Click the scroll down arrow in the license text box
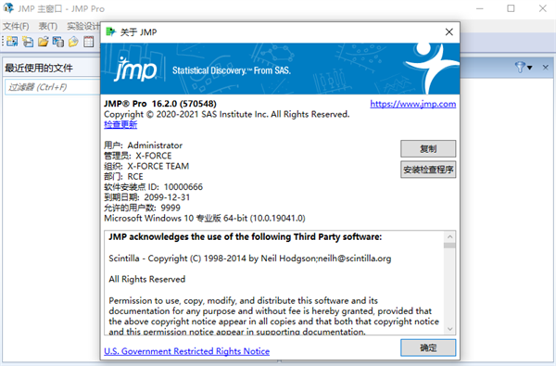 click(x=449, y=329)
